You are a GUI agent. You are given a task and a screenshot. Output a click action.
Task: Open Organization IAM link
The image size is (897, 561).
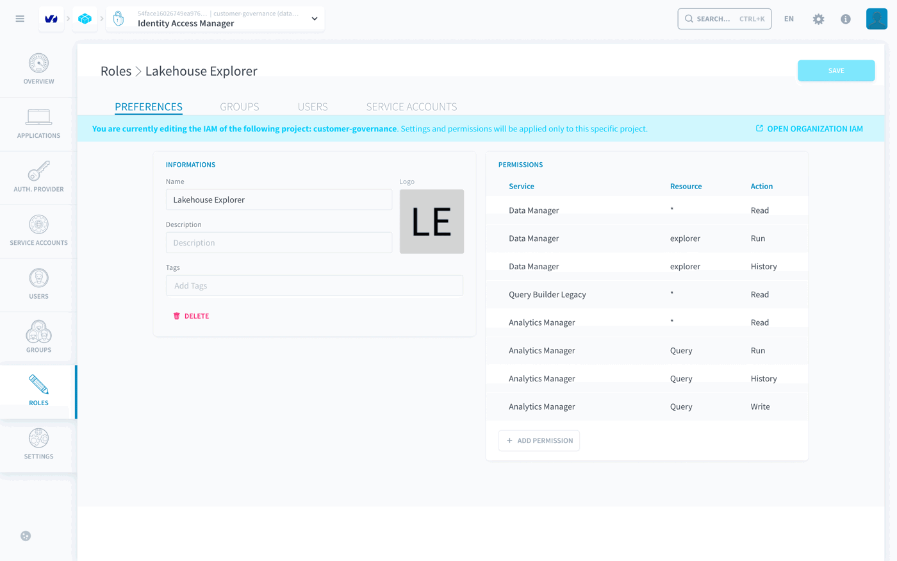(809, 129)
